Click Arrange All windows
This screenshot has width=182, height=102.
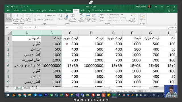pos(88,18)
